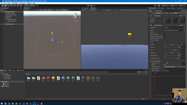
Task: Pick Output mixer group using picker circle
Action: pos(184,30)
